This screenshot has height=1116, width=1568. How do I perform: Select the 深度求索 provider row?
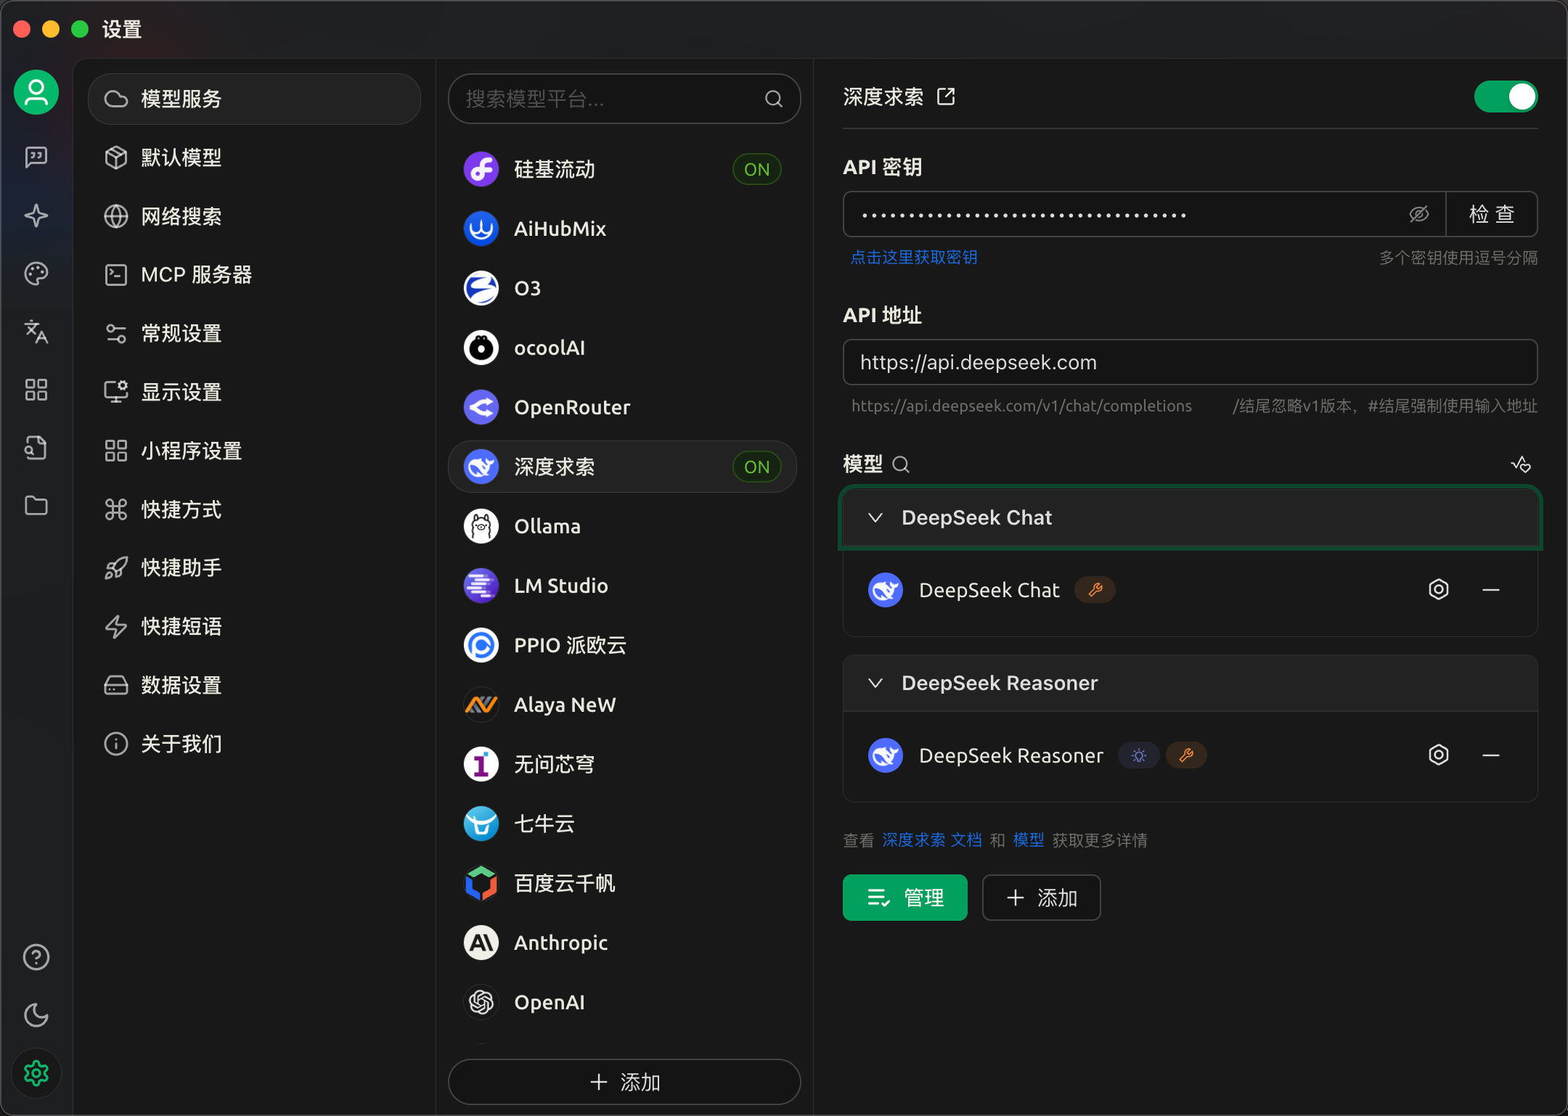(623, 467)
